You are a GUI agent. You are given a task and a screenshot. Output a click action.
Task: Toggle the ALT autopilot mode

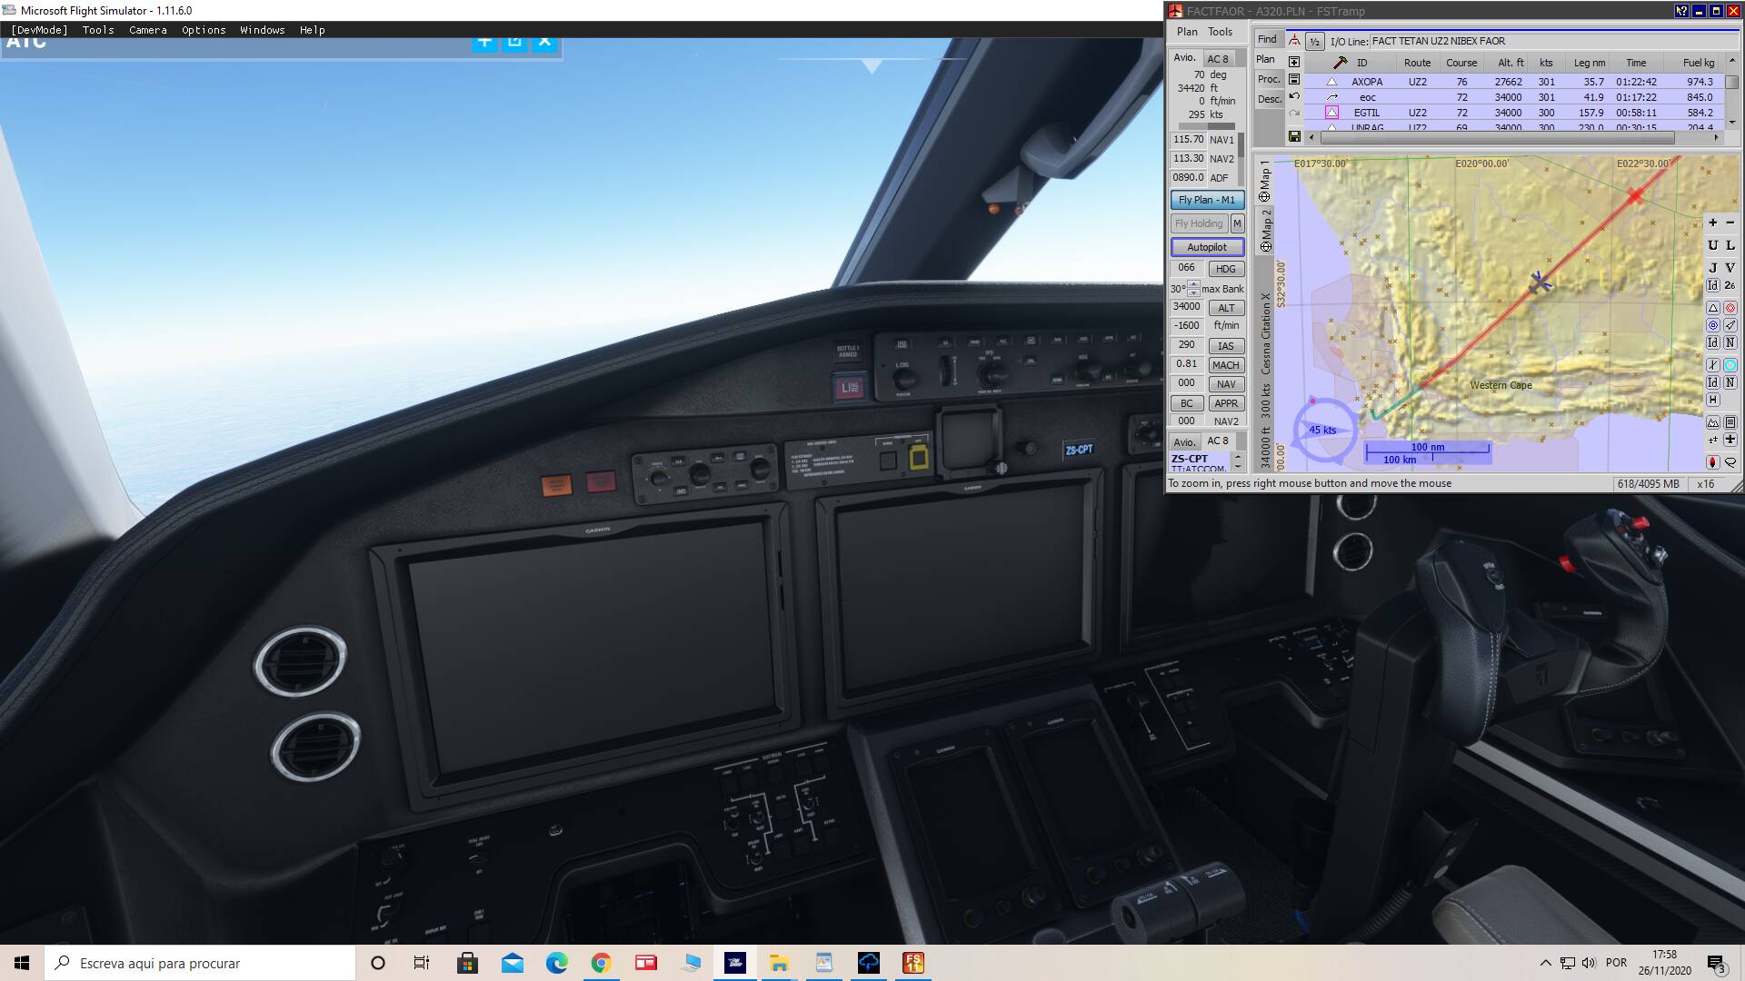click(1225, 308)
